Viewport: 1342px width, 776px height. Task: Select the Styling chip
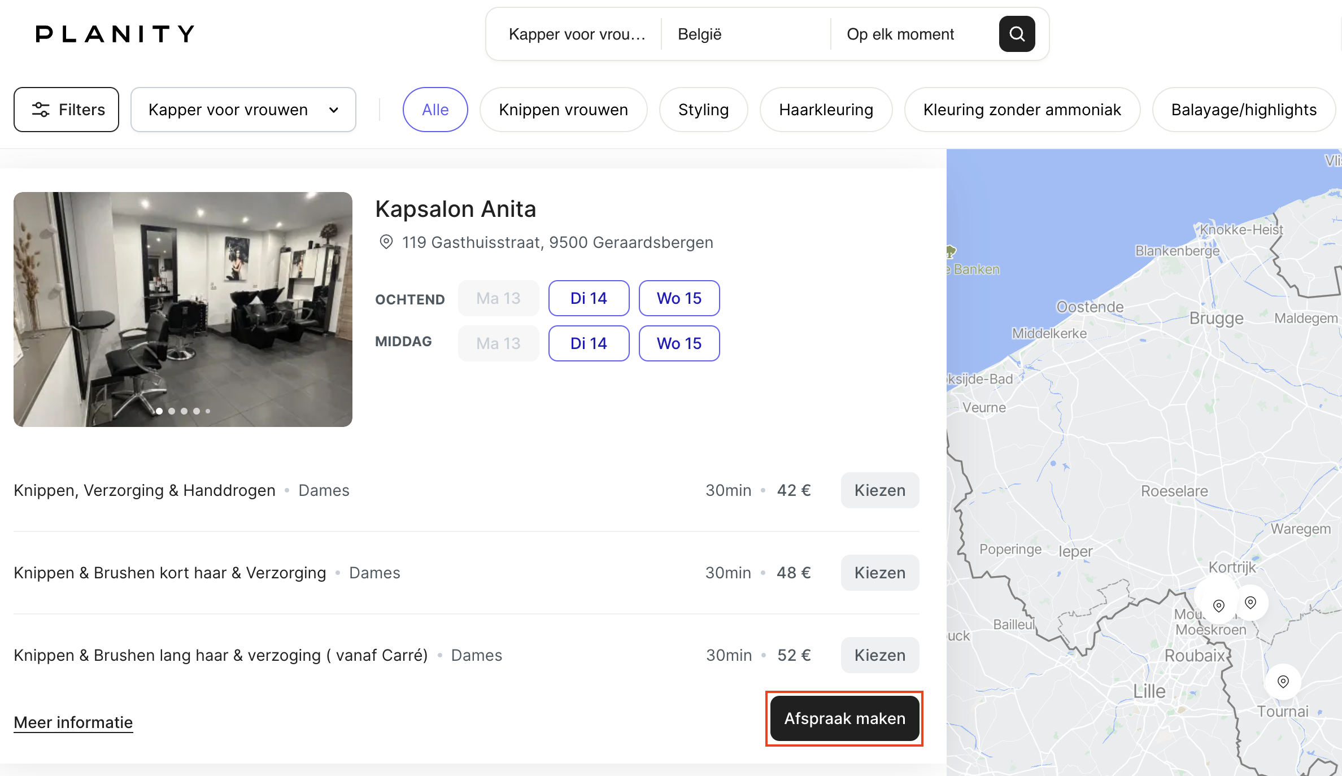[703, 110]
